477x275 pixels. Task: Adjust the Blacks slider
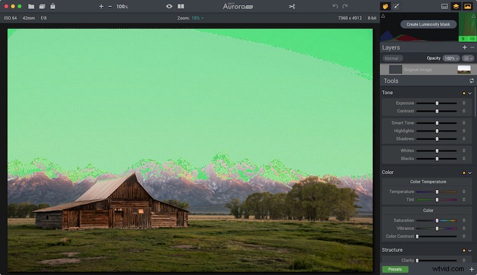pos(436,159)
